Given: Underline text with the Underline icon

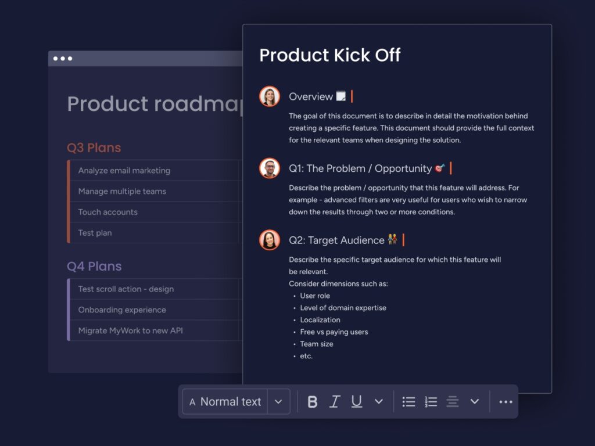Looking at the screenshot, I should [357, 401].
